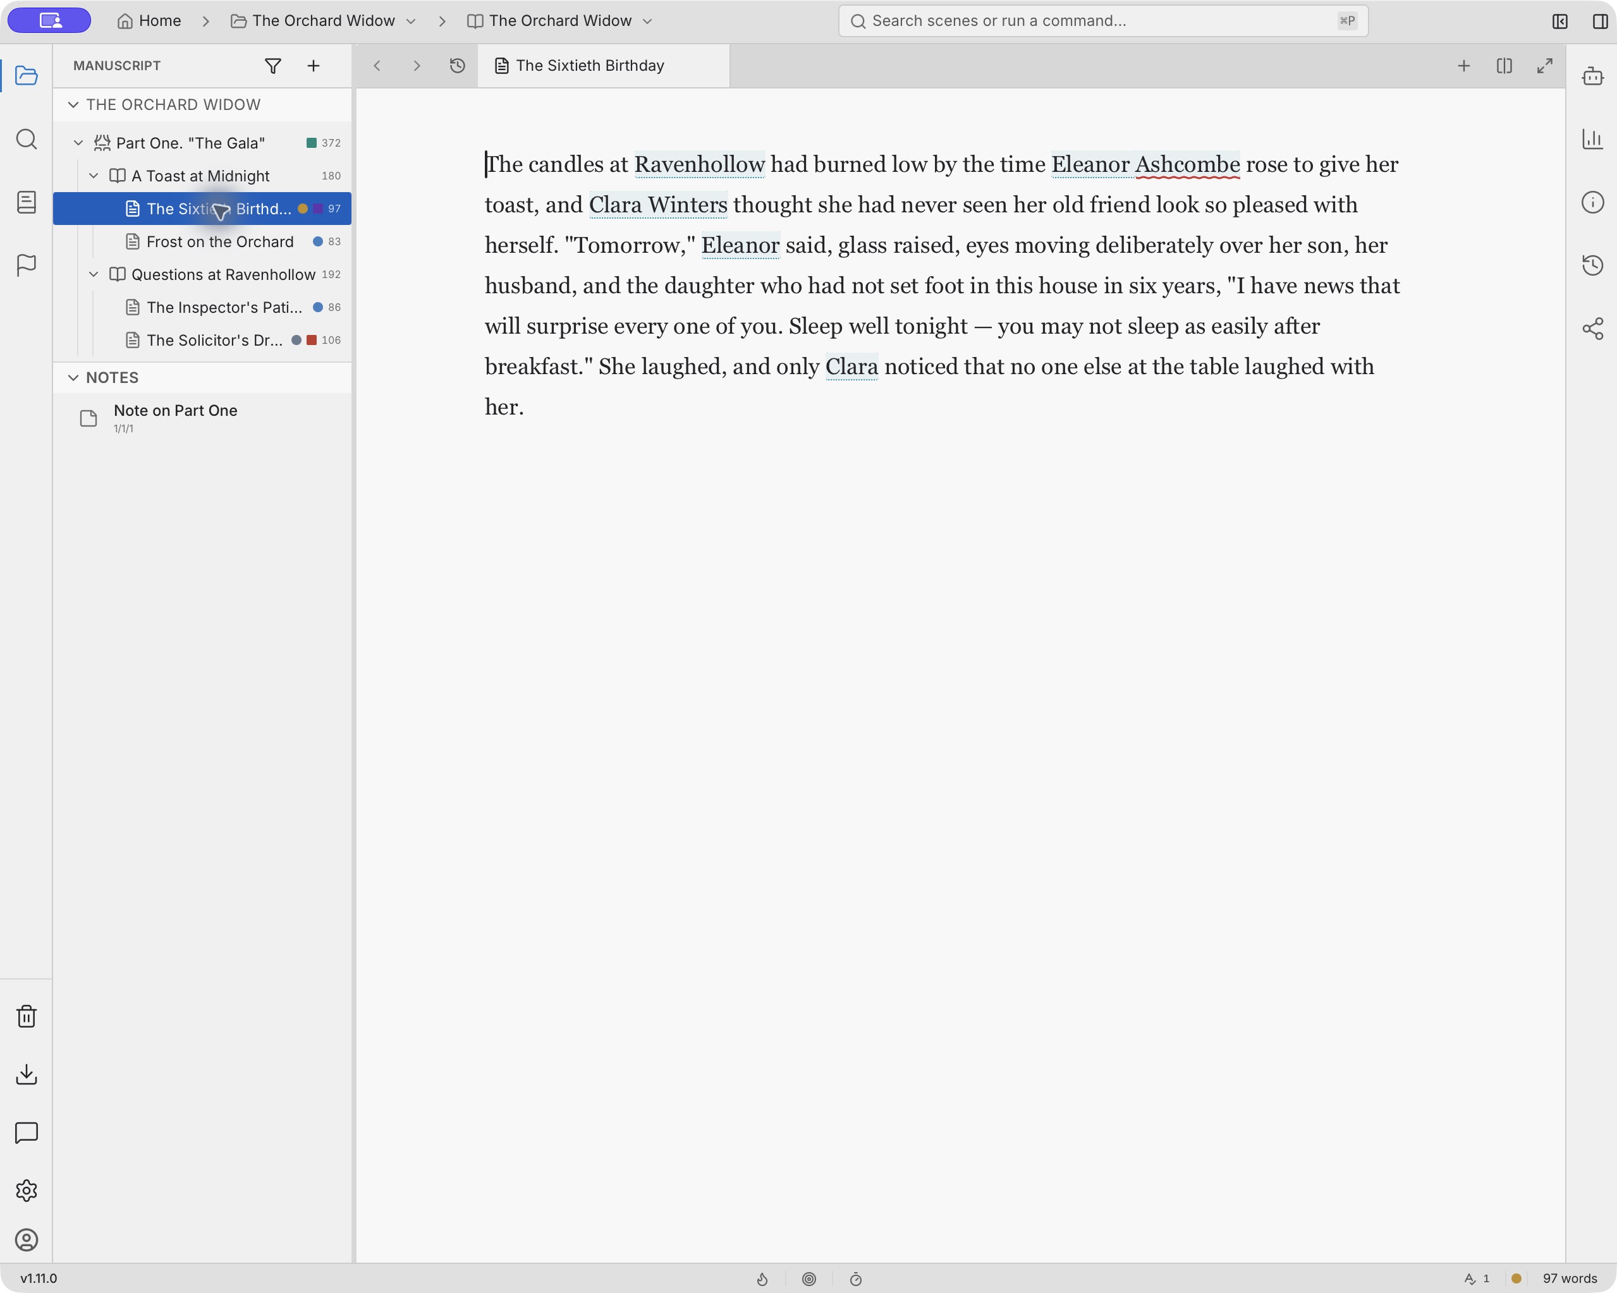Click the download/import icon in left sidebar

[x=27, y=1074]
